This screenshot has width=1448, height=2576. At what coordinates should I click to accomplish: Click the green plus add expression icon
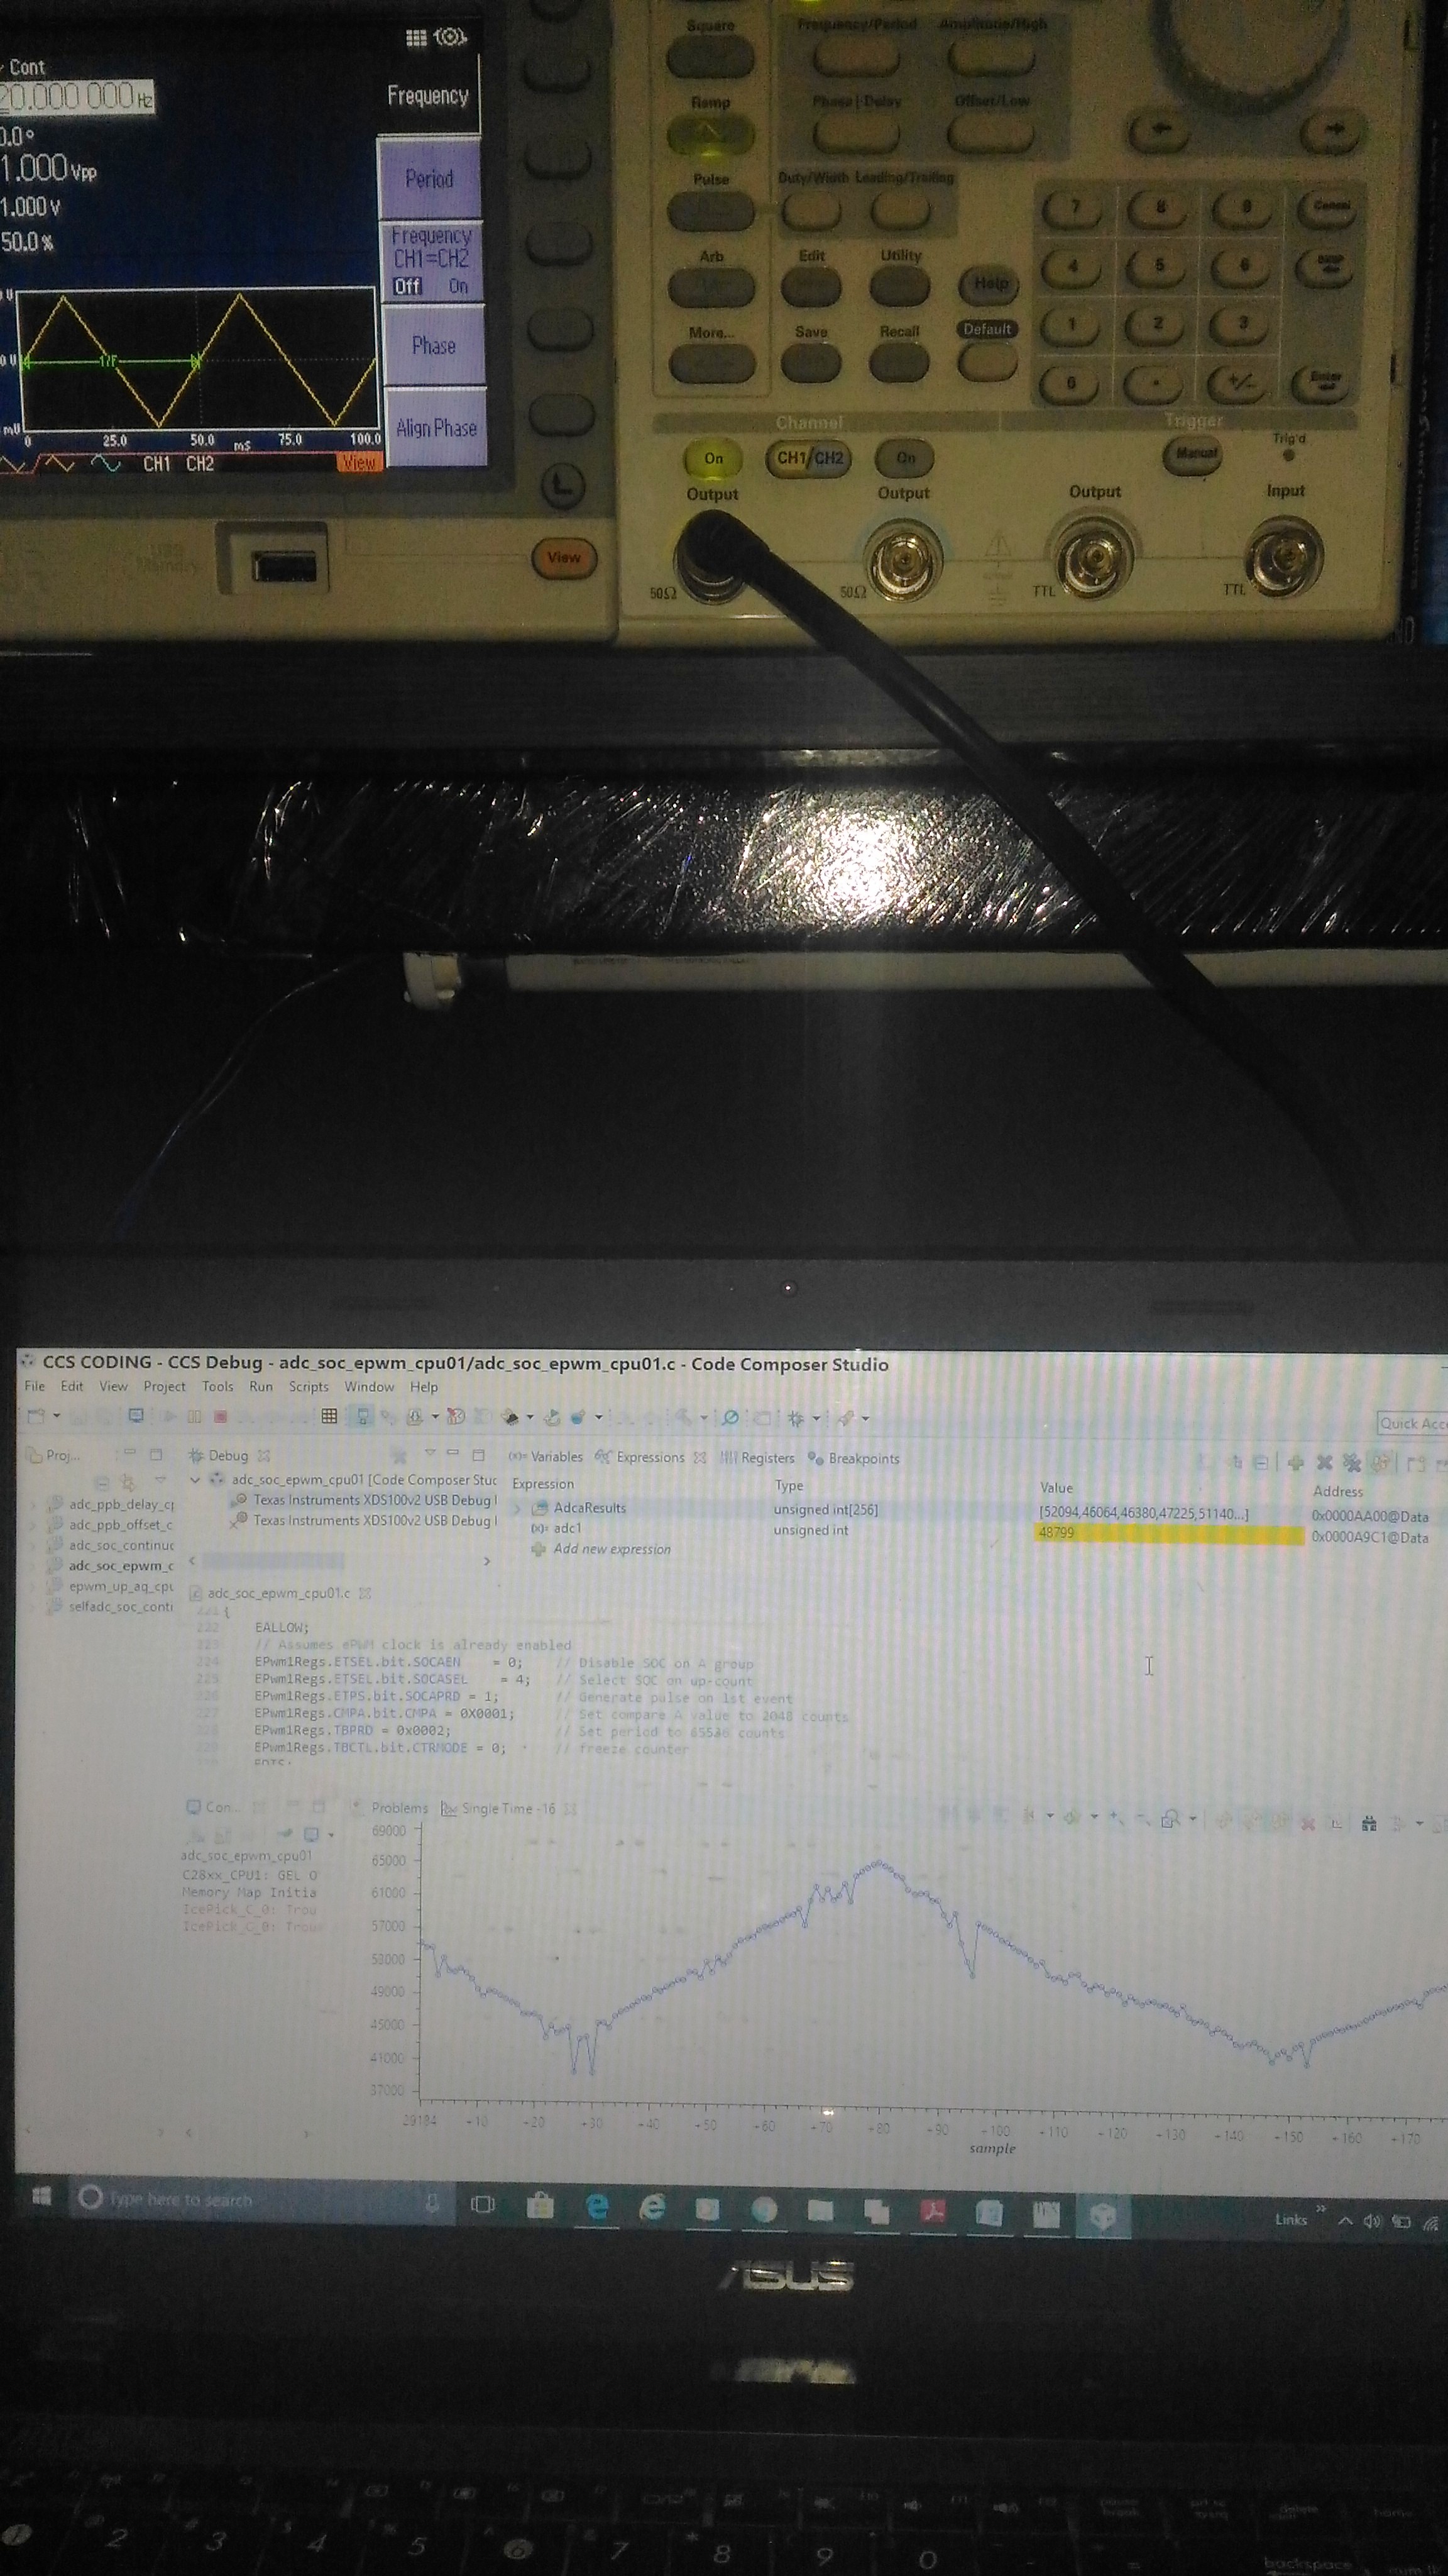(1295, 1462)
